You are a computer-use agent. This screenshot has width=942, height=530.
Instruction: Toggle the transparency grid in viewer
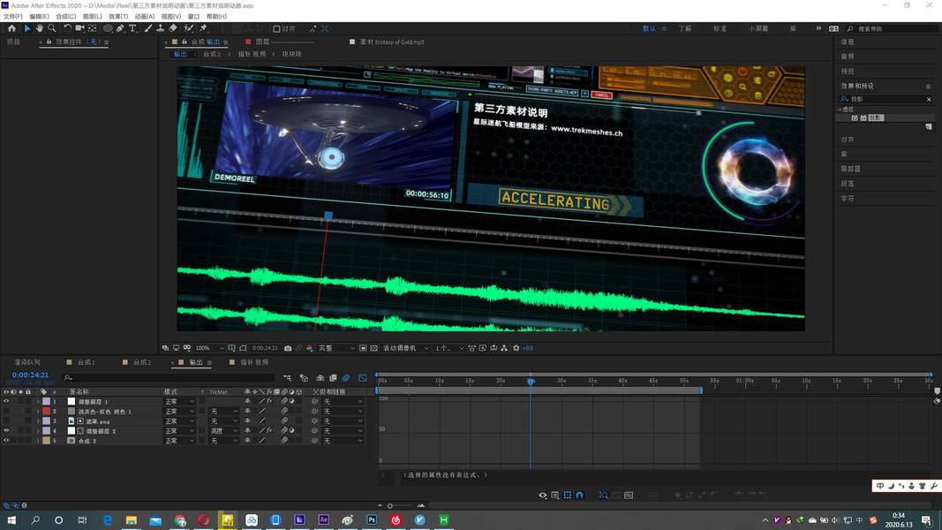pos(373,348)
